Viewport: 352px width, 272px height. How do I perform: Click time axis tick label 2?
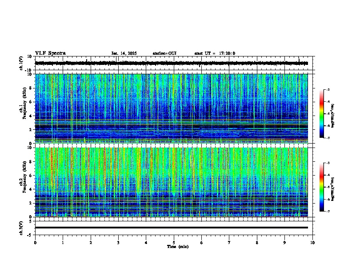91,243
